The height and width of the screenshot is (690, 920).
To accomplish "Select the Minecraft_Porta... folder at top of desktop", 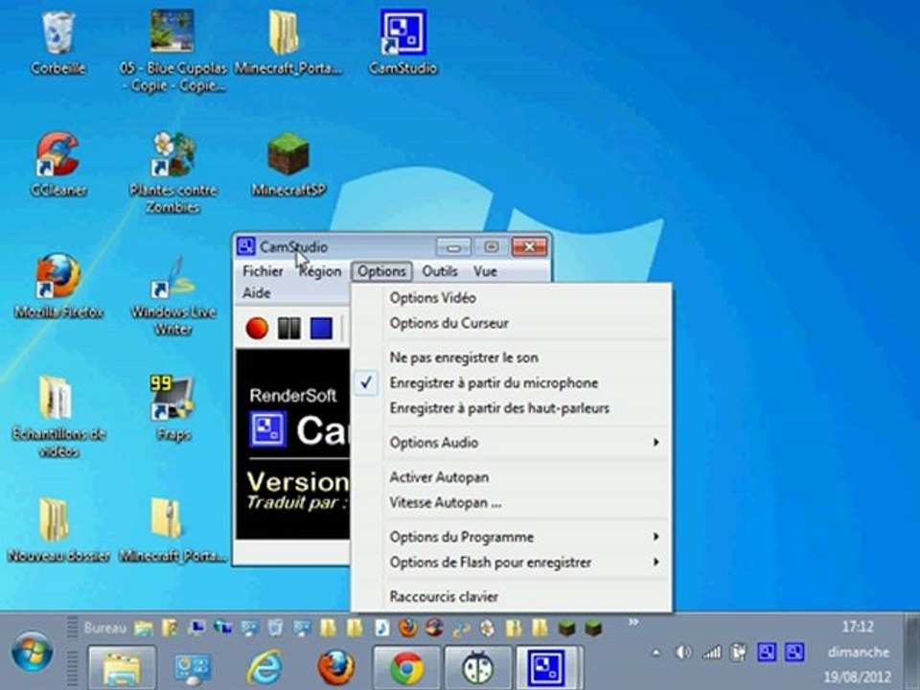I will click(x=287, y=42).
